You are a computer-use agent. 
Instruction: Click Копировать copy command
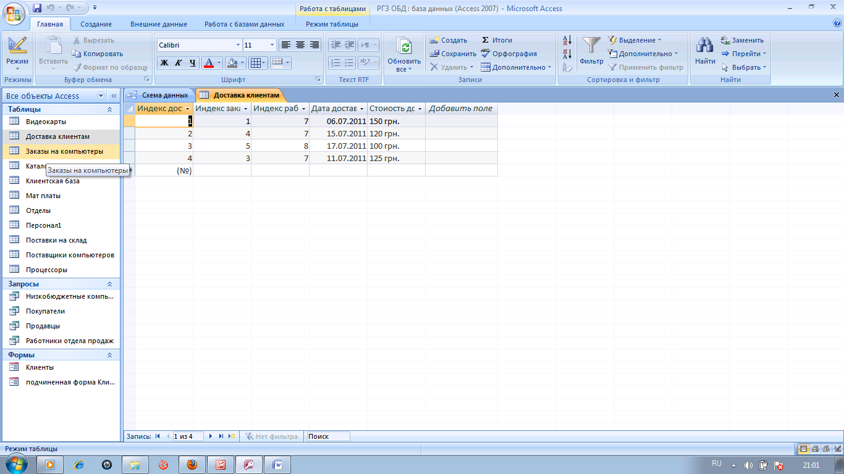(98, 54)
